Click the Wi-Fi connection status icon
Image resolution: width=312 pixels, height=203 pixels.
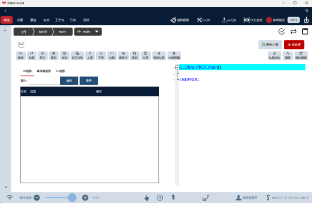[x=10, y=198]
